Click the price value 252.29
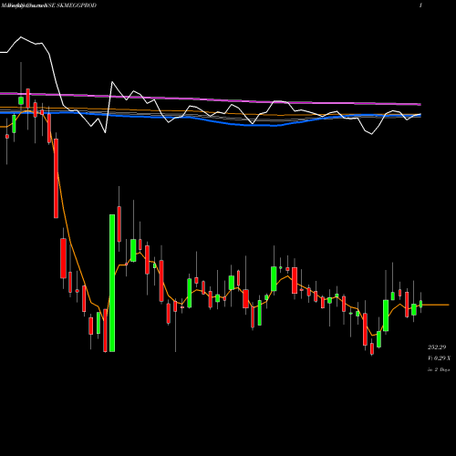The height and width of the screenshot is (456, 456). (437, 347)
